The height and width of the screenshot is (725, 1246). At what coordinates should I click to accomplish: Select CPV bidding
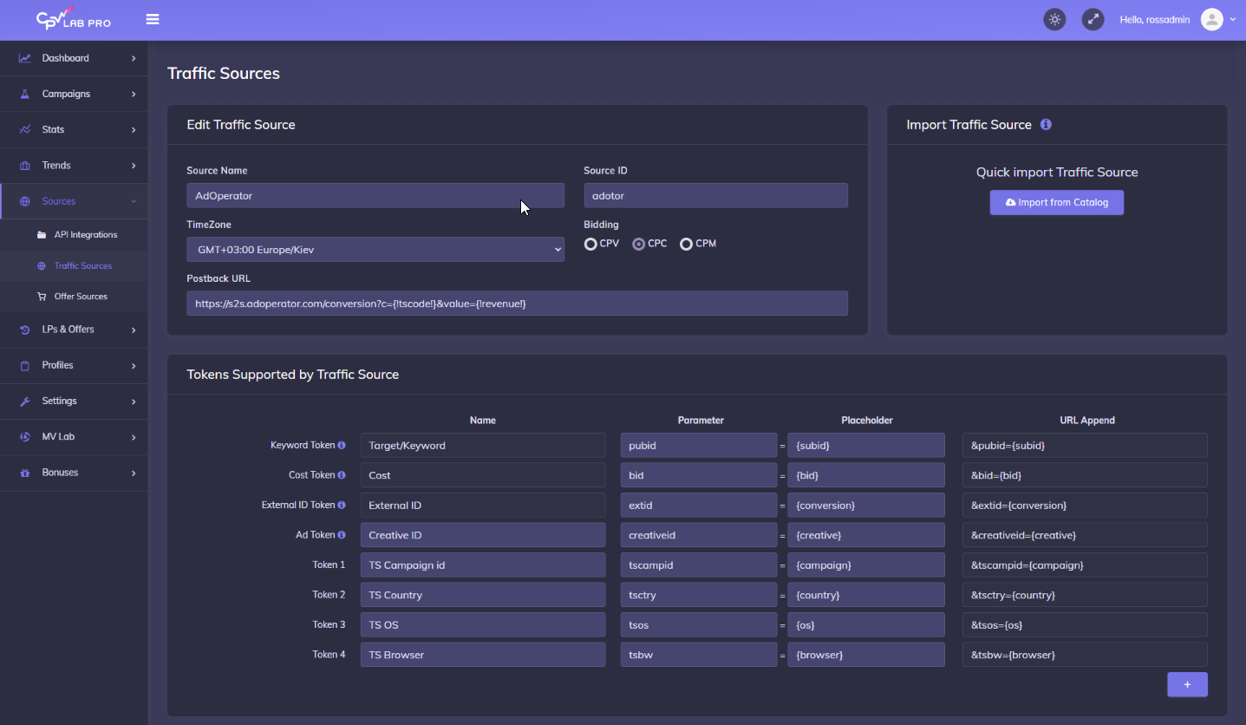tap(590, 243)
